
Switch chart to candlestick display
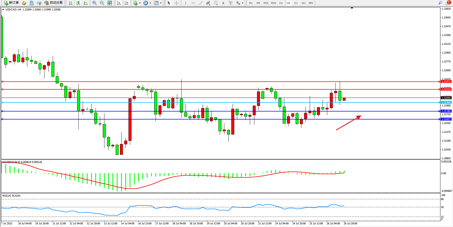78,3
